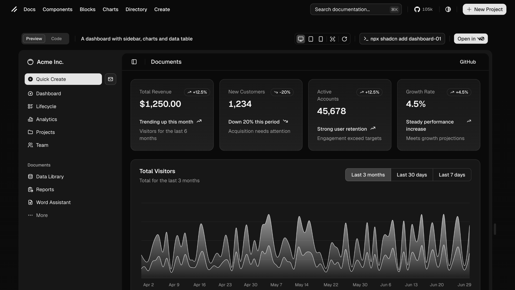Image resolution: width=515 pixels, height=290 pixels.
Task: Refresh the block preview
Action: 344,39
